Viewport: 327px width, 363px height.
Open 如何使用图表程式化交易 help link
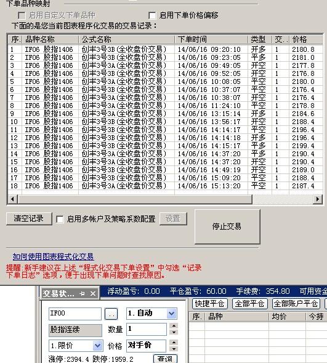pos(53,257)
